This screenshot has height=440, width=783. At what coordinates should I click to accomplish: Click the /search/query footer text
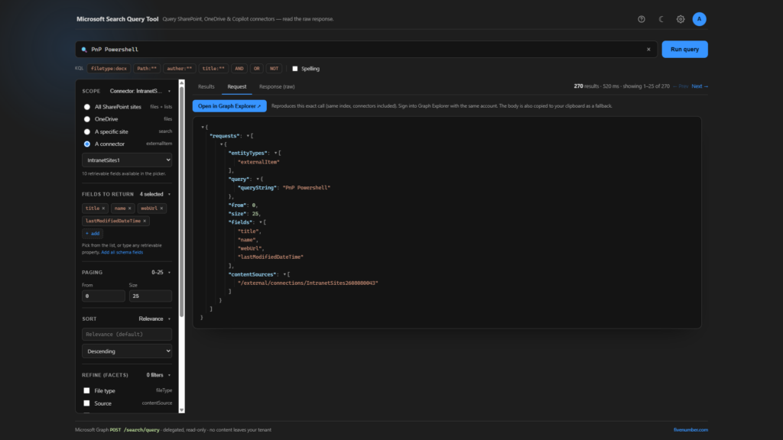(x=141, y=429)
